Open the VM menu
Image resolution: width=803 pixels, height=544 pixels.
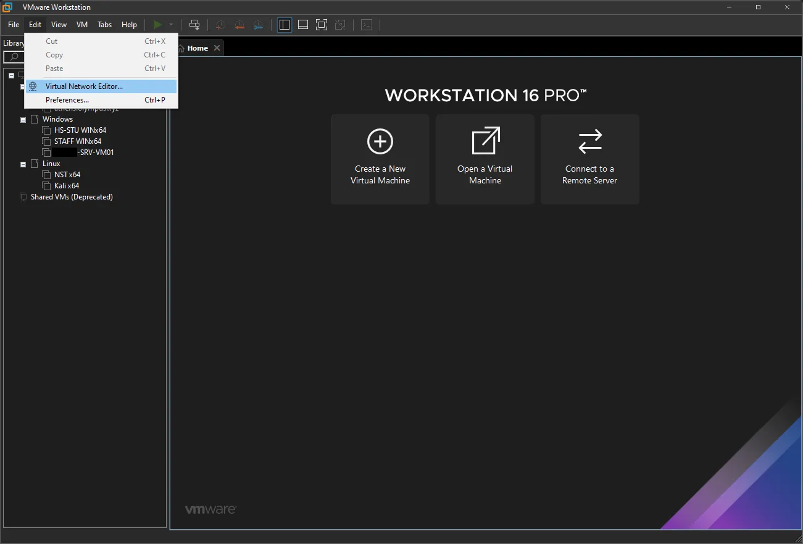(82, 25)
